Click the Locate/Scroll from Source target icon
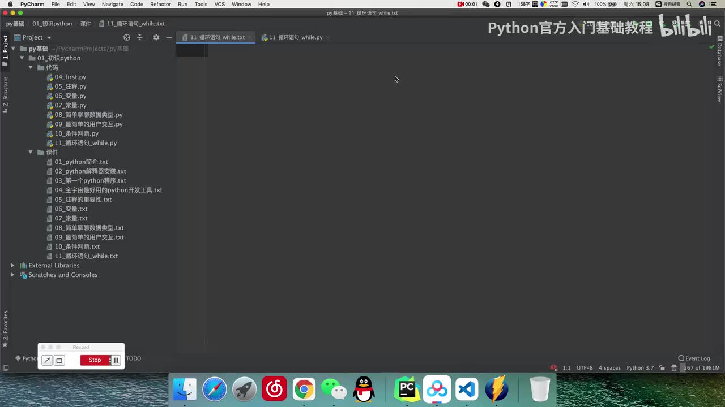This screenshot has height=407, width=725. [x=127, y=37]
